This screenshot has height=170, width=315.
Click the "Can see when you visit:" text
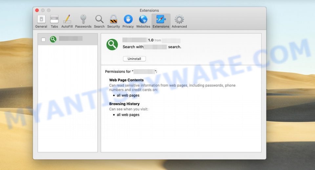tap(129, 109)
